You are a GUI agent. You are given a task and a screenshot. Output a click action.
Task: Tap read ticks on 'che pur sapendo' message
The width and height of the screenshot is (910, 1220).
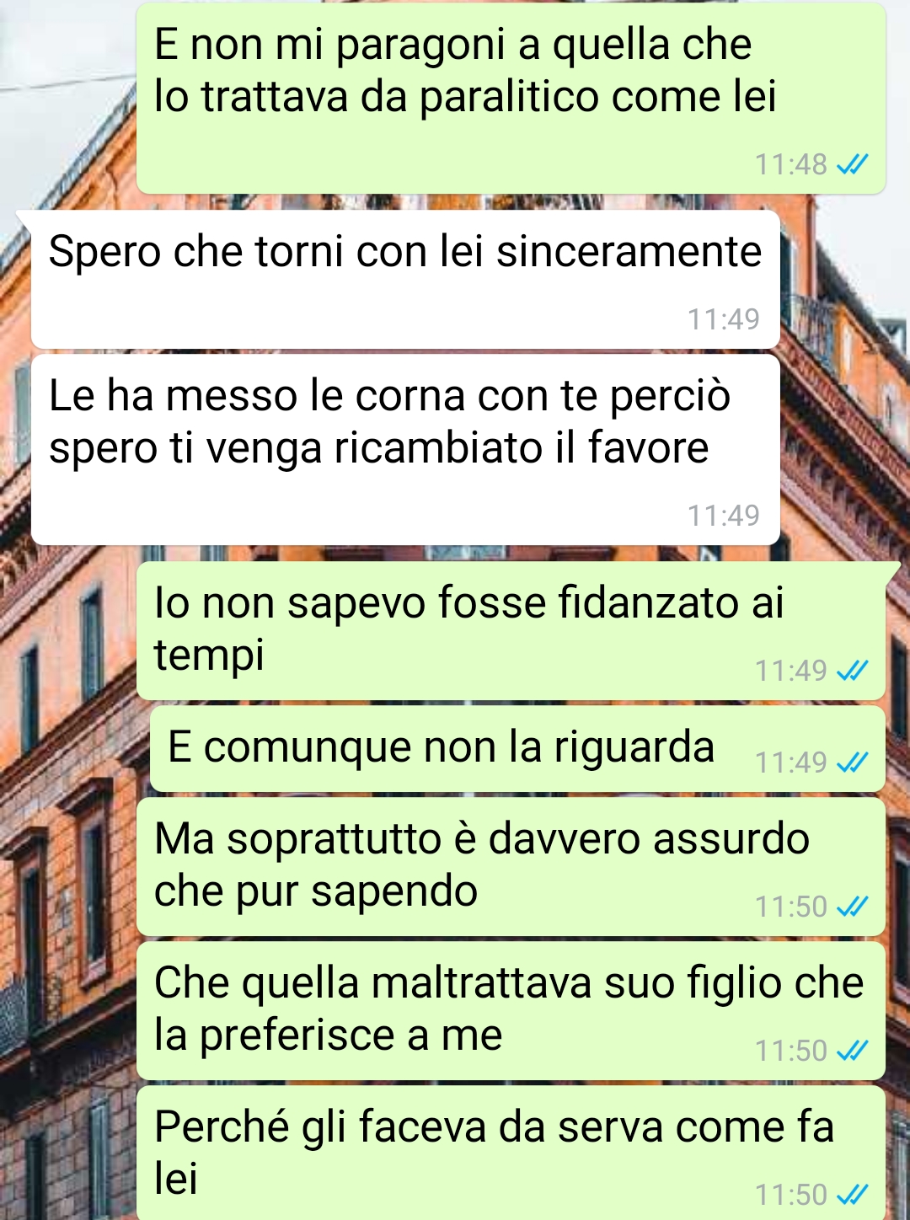pos(852,907)
